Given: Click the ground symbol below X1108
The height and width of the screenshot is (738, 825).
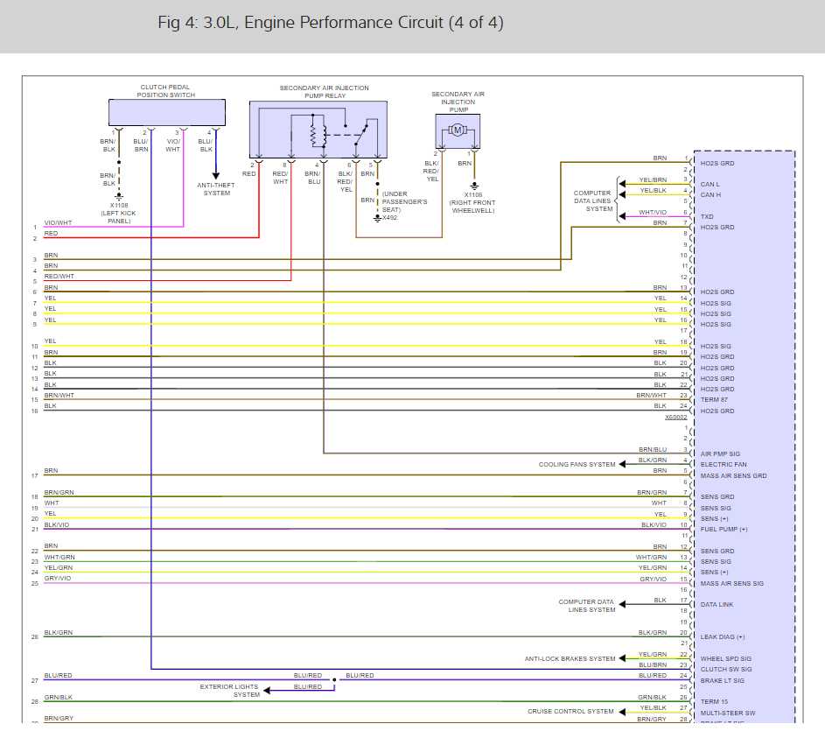Looking at the screenshot, I should pyautogui.click(x=119, y=195).
